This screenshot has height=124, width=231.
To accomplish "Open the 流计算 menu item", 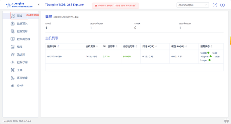I will tap(21, 55).
